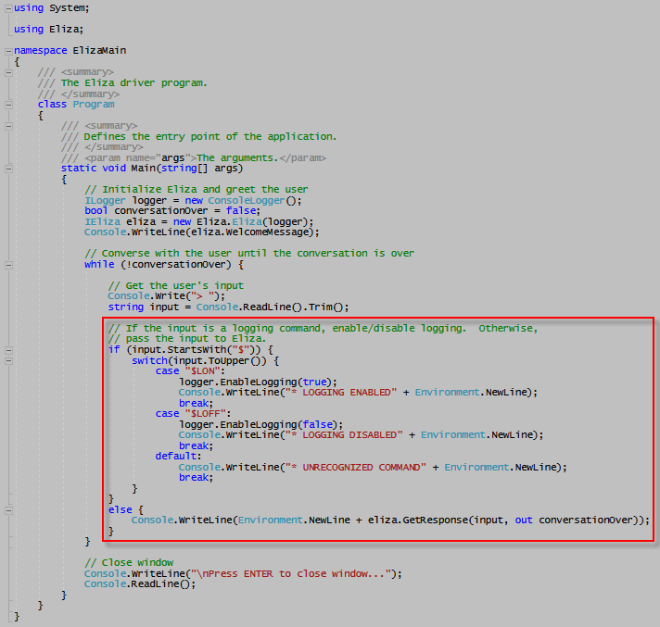Collapse the switch(input.ToUpper()) block
Image resolution: width=660 pixels, height=627 pixels.
click(8, 361)
